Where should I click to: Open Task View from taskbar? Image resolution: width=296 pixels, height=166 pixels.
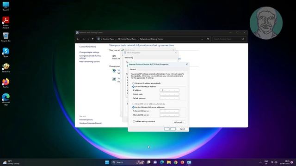pyautogui.click(x=148, y=162)
